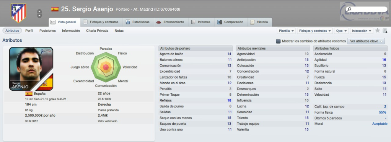Viewport: 391px width, 142px height.
Task: Switch to the Fichajes y contratos tab
Action: pos(101,22)
